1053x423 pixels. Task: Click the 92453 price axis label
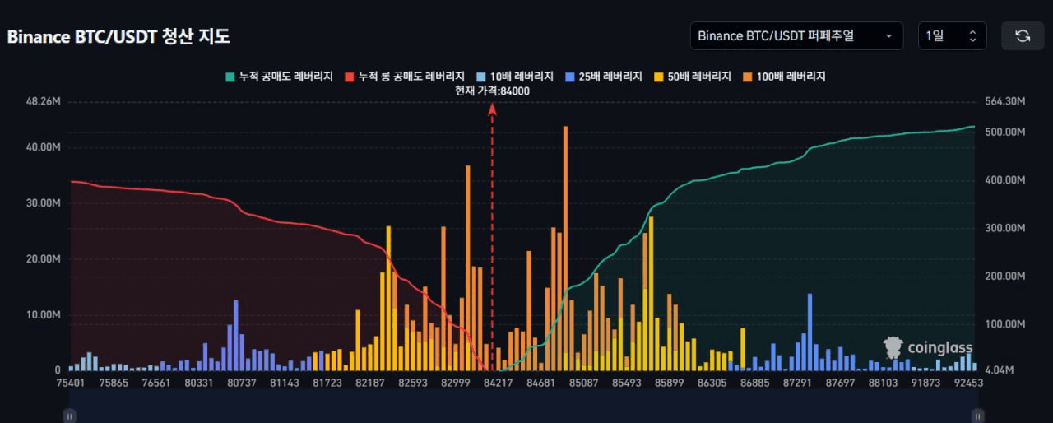pos(968,383)
